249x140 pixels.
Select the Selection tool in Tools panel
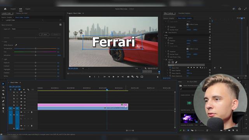[x=3, y=84]
